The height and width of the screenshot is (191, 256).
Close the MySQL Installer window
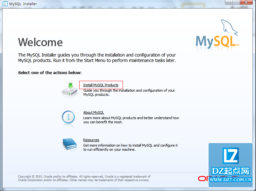click(x=246, y=2)
